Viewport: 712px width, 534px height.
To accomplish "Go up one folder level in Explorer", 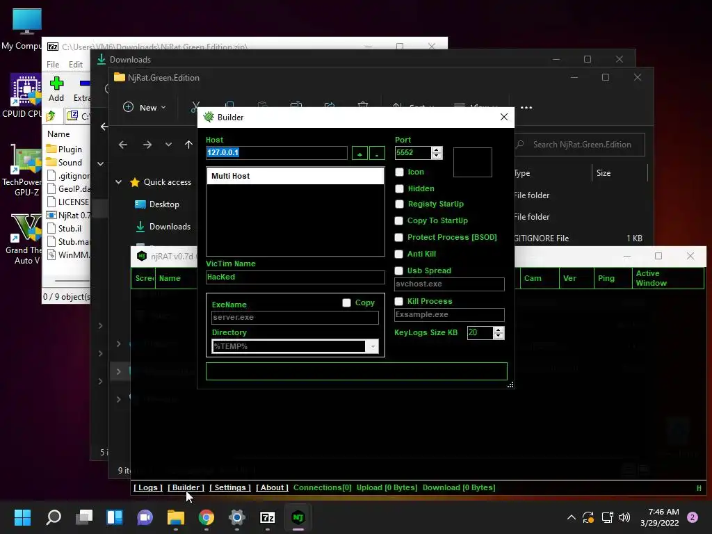I will tap(188, 145).
